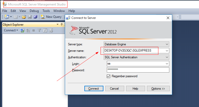The image size is (199, 107).
Task: Open the Edit menu
Action: [x=13, y=11]
